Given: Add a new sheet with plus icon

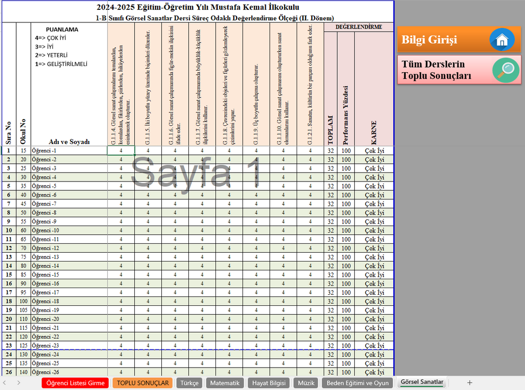Looking at the screenshot, I should click(x=470, y=383).
